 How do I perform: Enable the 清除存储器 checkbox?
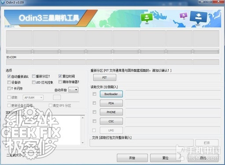60,82
